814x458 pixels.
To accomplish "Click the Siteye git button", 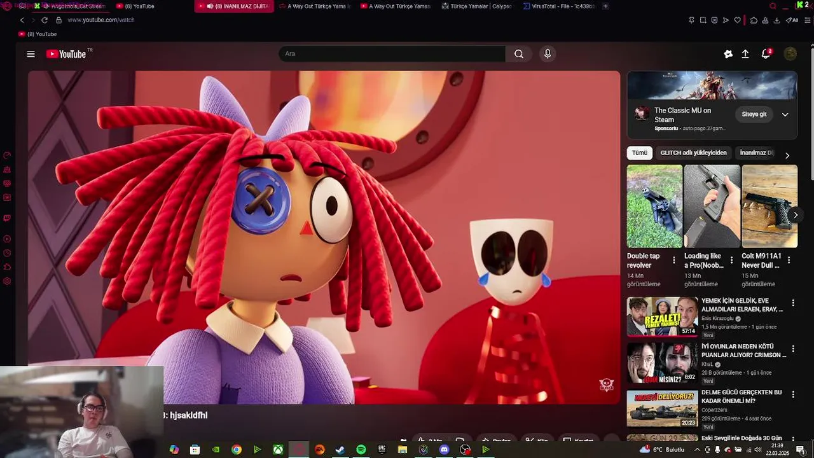I will pos(754,114).
